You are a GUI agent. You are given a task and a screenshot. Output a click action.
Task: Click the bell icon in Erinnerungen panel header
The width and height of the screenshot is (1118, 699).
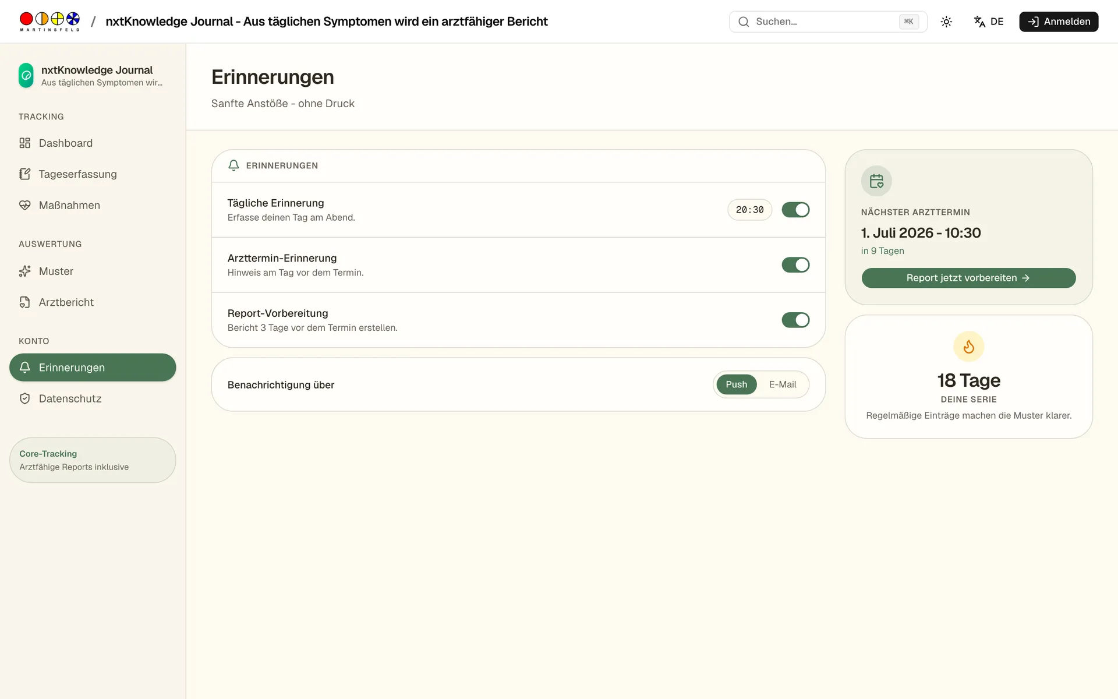point(233,165)
